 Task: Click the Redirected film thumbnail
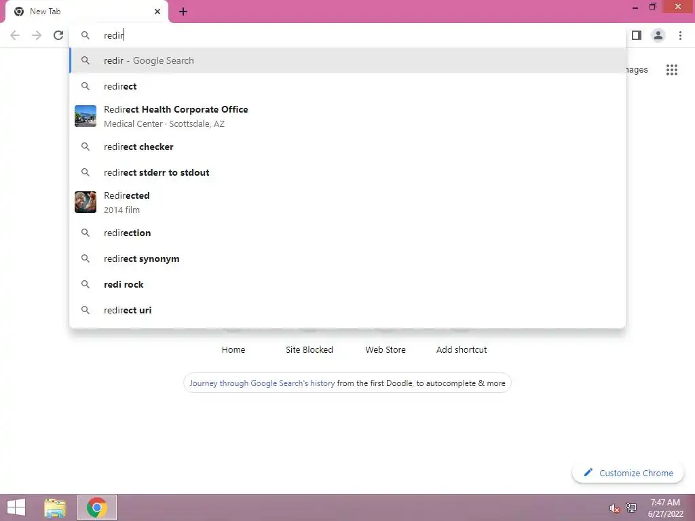pyautogui.click(x=86, y=202)
